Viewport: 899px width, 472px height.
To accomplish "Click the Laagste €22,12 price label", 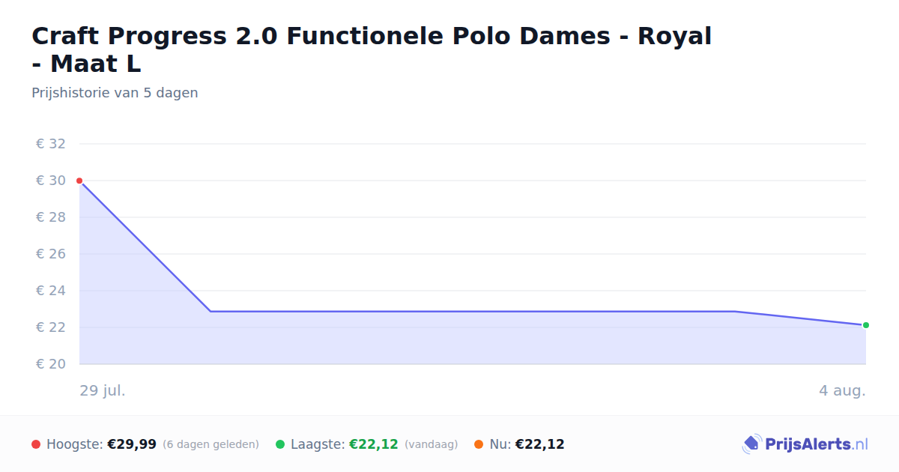I will click(345, 444).
